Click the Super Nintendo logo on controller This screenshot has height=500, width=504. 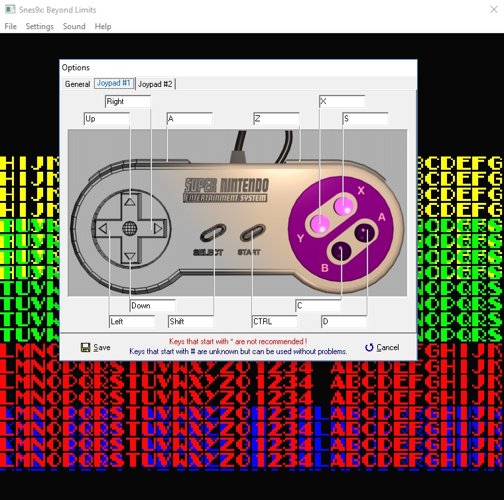coord(226,190)
